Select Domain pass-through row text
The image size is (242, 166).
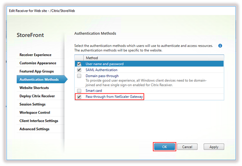pos(102,76)
